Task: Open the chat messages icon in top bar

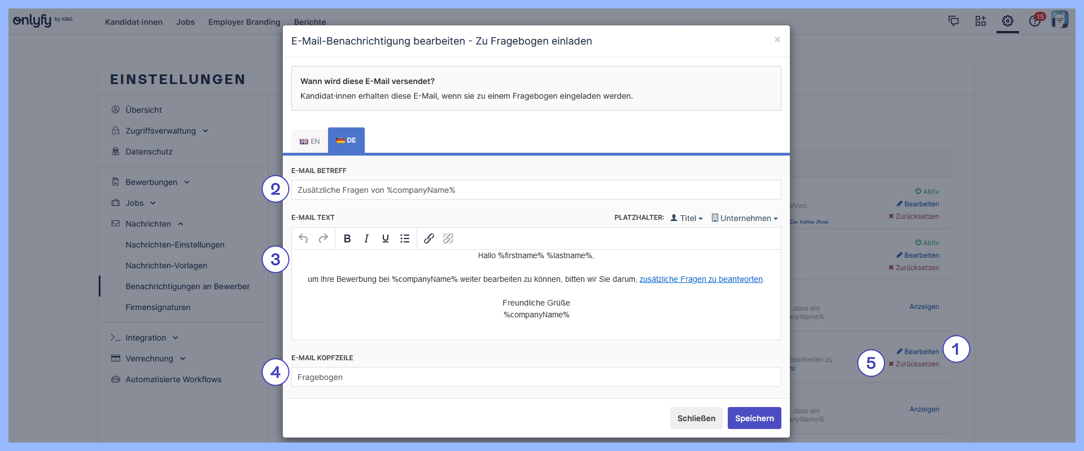Action: pyautogui.click(x=954, y=21)
